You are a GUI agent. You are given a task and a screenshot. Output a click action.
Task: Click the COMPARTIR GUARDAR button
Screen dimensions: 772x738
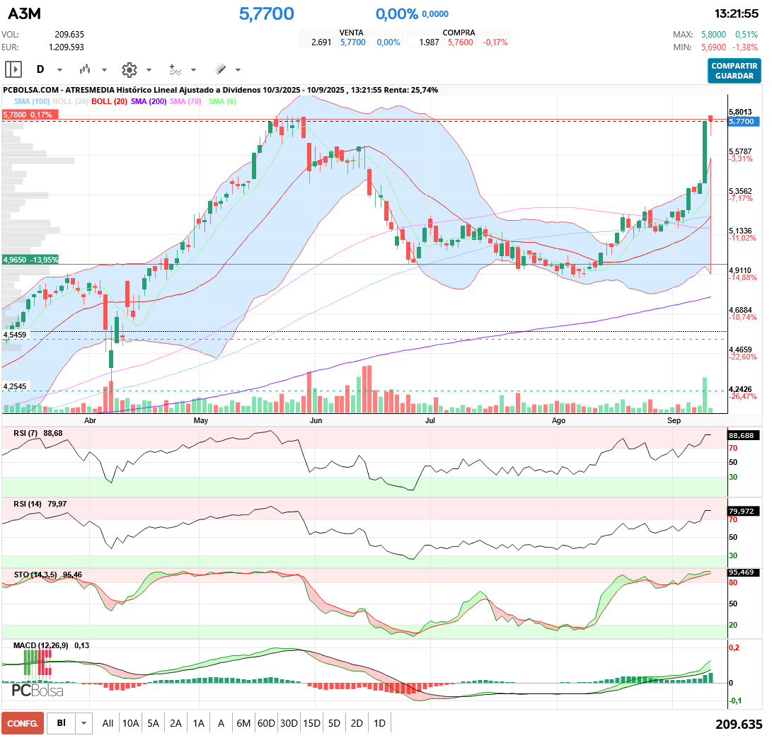734,71
